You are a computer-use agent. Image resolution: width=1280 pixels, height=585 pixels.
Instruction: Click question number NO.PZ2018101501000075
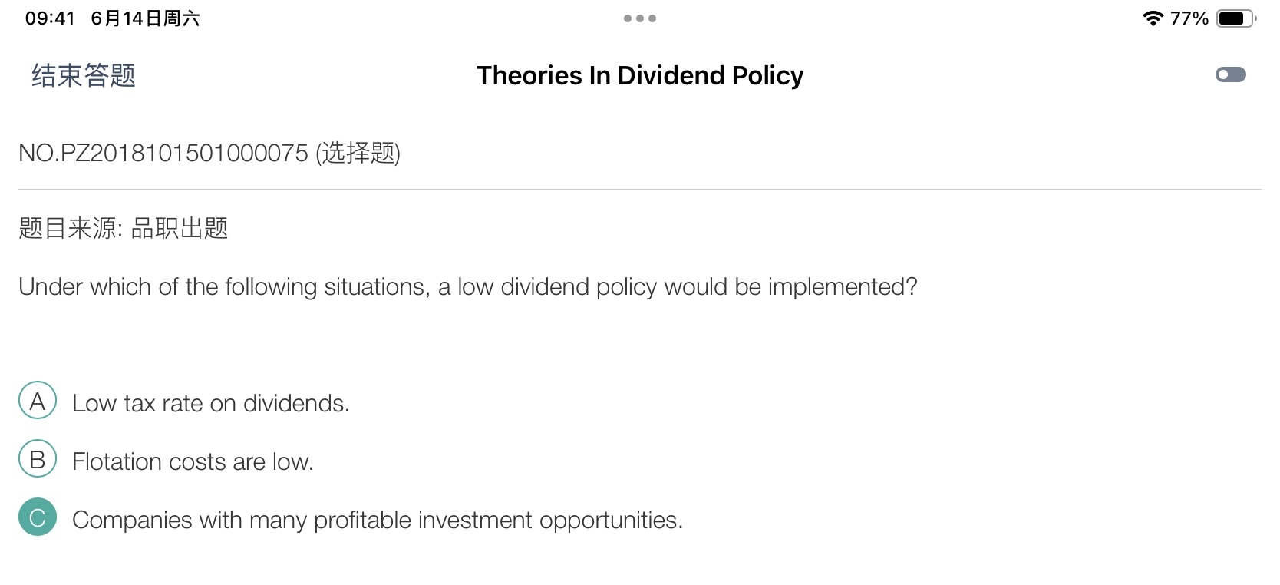[163, 153]
